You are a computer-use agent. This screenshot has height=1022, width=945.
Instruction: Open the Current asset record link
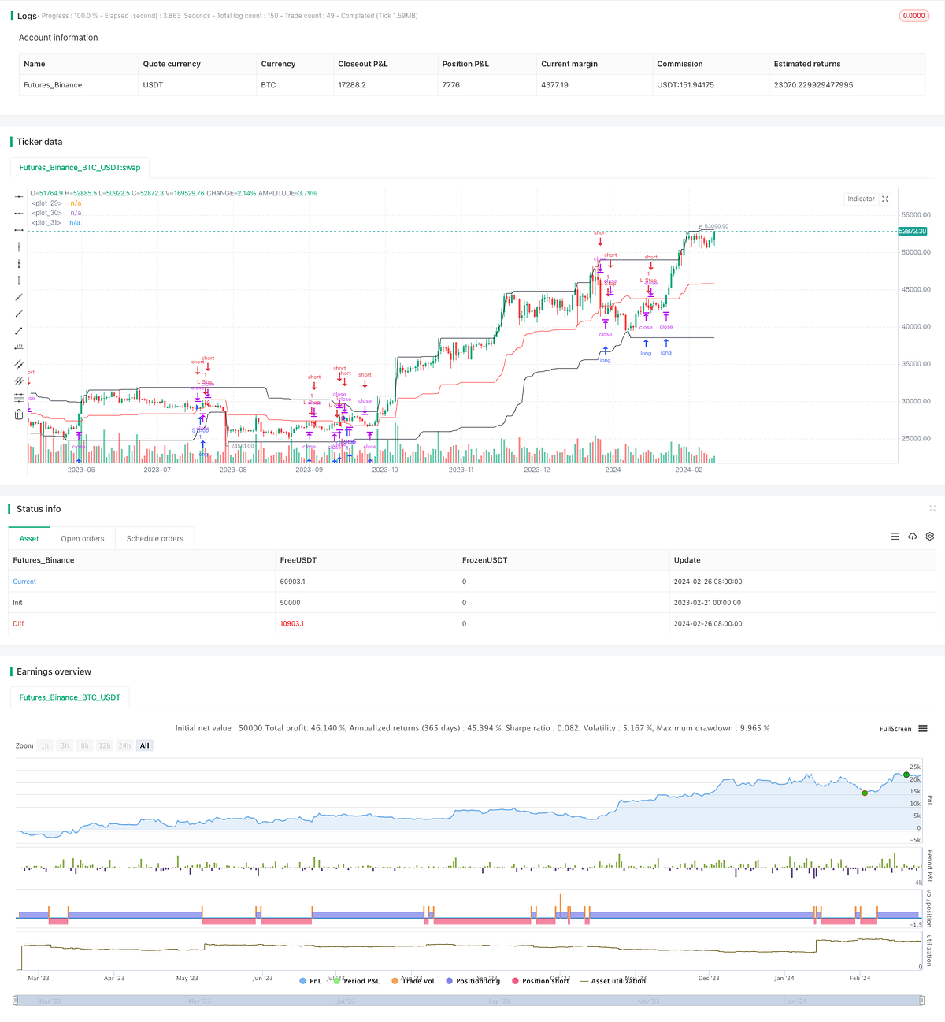[x=24, y=582]
